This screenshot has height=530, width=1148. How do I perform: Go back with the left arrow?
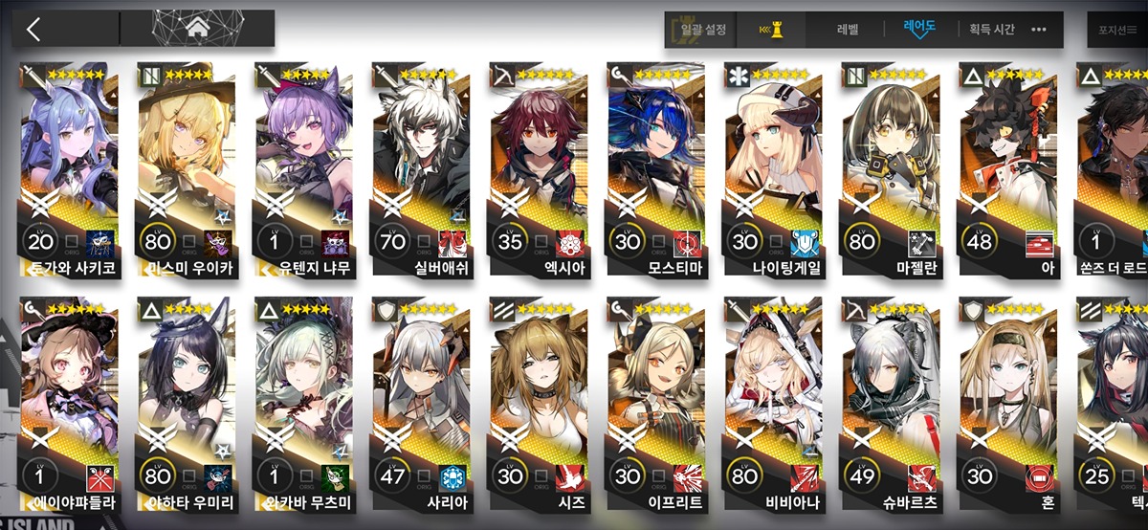[x=34, y=29]
